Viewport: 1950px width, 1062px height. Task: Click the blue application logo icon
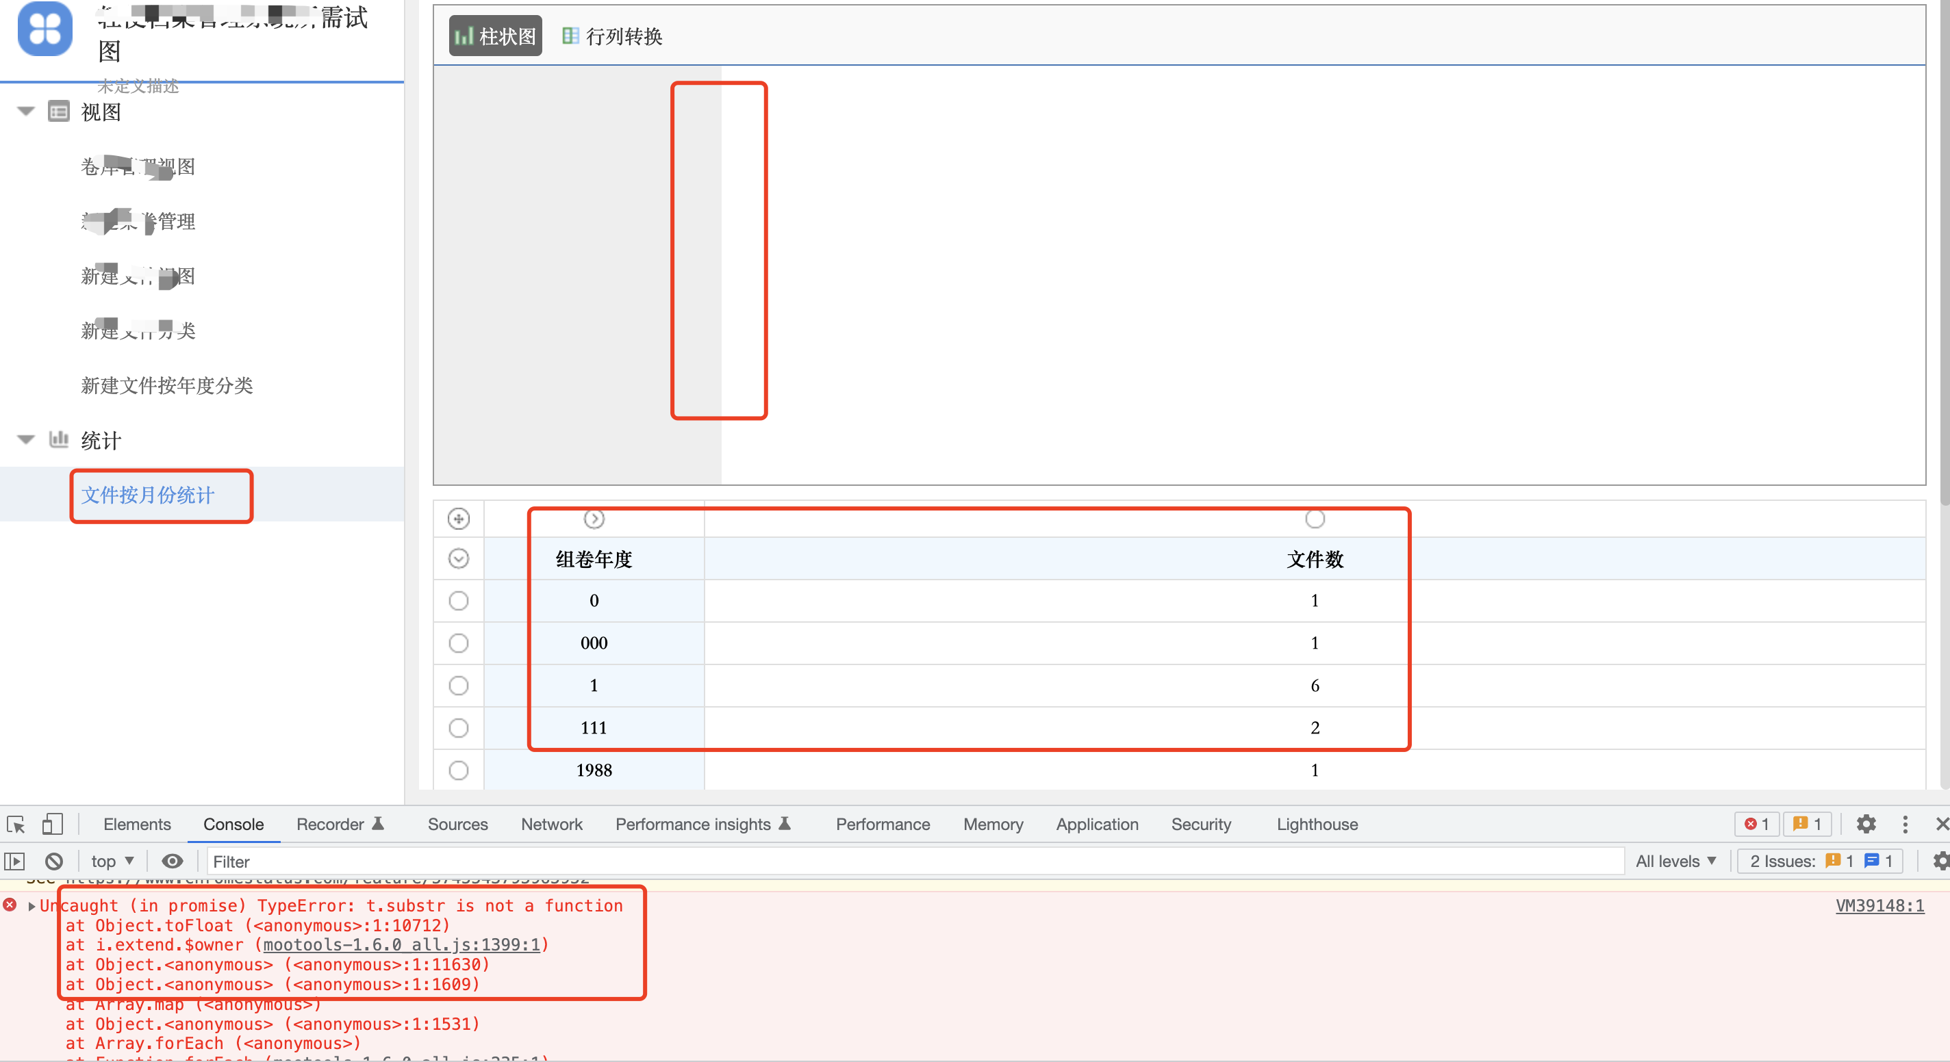tap(45, 29)
